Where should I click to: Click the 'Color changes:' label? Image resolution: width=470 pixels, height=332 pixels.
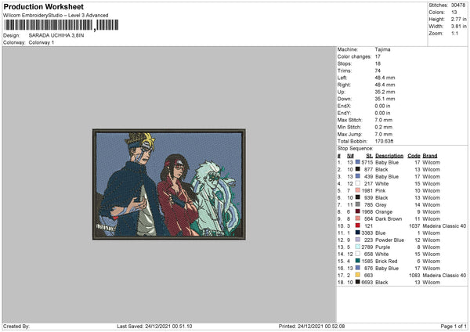pos(354,56)
